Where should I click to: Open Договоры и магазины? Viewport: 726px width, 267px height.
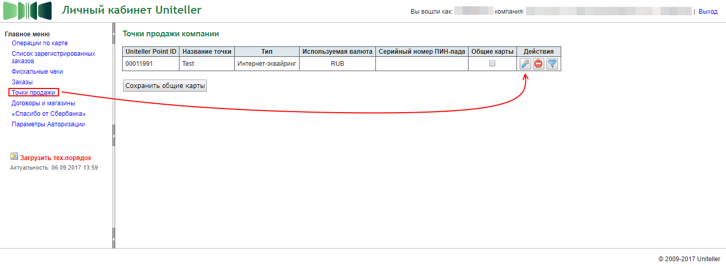[43, 103]
